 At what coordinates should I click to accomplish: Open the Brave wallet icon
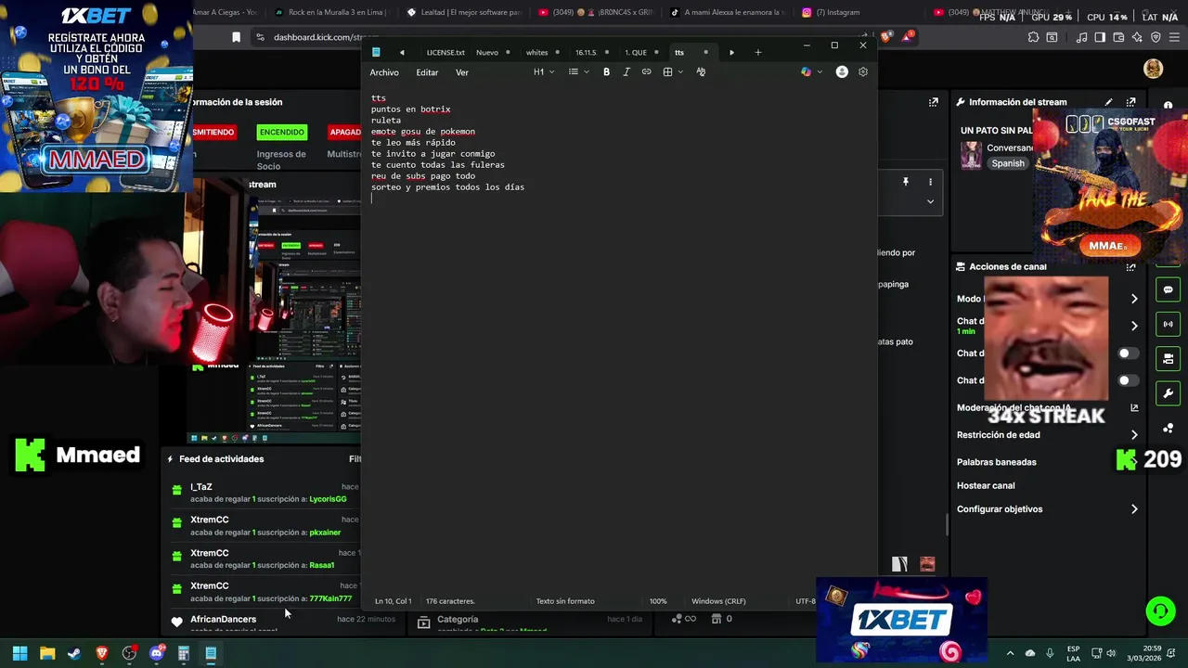(1118, 37)
